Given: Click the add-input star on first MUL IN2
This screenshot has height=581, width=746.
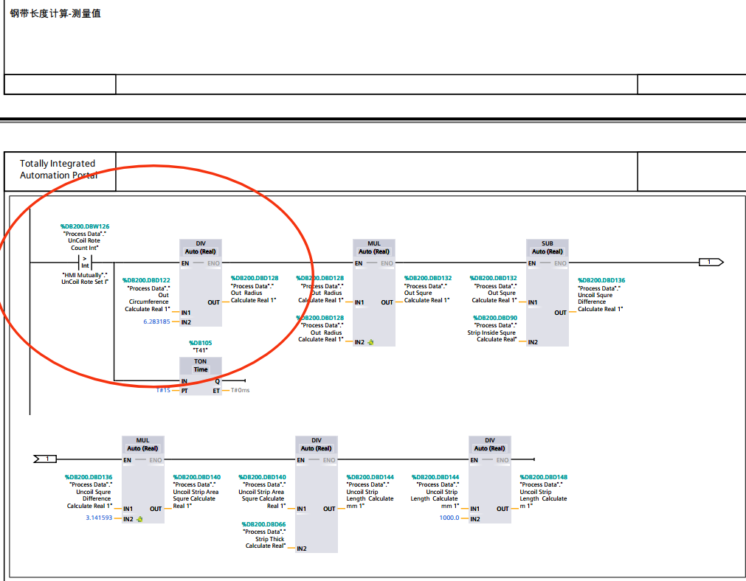Looking at the screenshot, I should click(x=370, y=342).
